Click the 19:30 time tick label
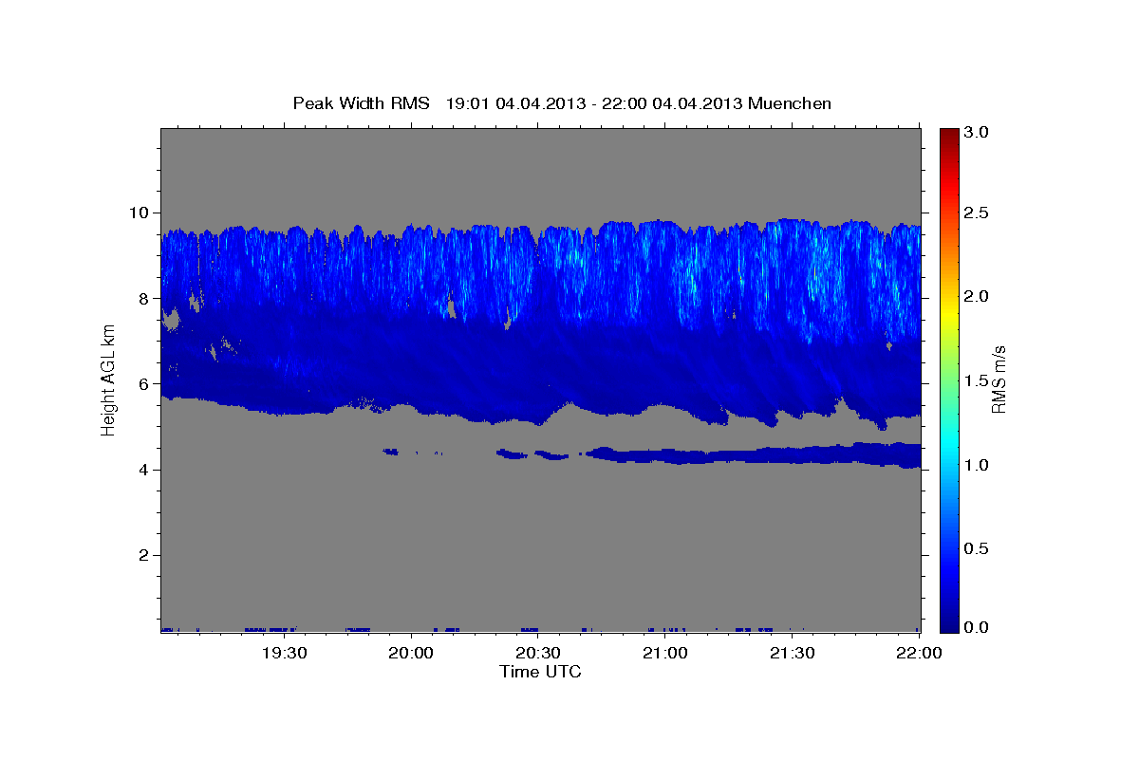1139x759 pixels. pyautogui.click(x=284, y=653)
